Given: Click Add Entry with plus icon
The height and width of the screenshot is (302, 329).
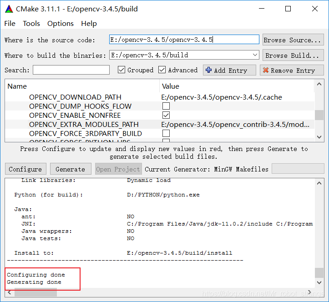Looking at the screenshot, I should (229, 70).
